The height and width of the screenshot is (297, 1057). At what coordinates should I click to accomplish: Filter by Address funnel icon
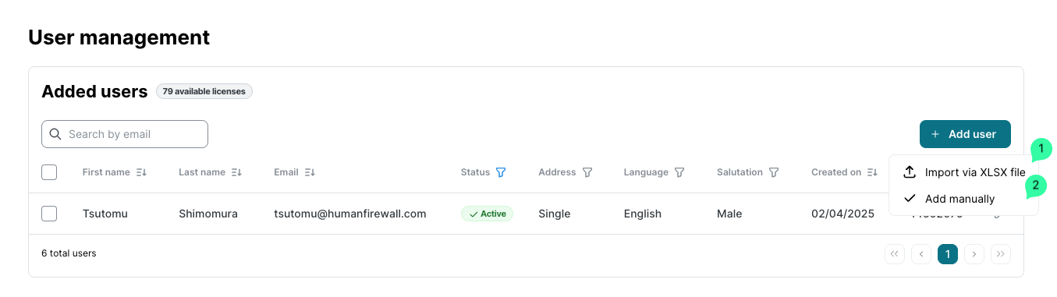pos(587,172)
